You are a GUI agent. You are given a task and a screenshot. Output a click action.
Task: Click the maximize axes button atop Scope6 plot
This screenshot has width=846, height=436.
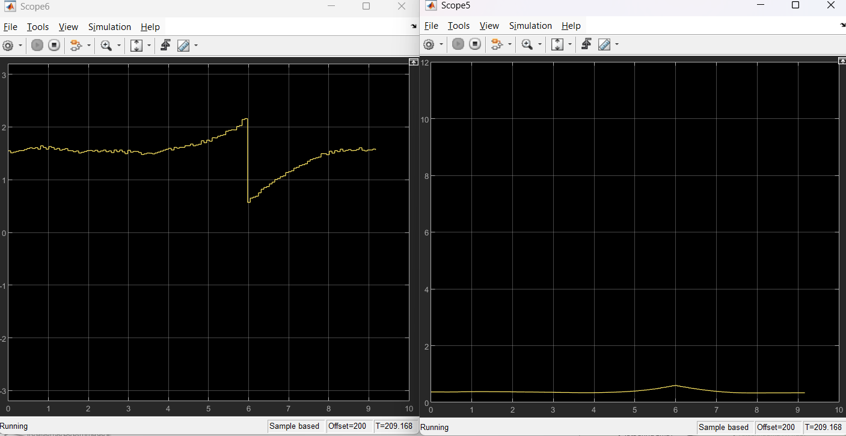[x=413, y=62]
